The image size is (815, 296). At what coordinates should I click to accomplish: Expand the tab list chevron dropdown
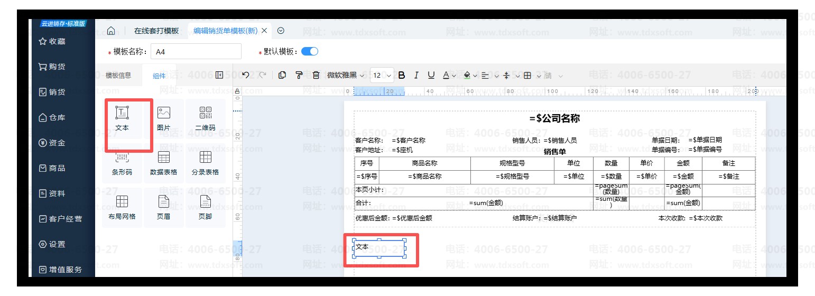[281, 31]
